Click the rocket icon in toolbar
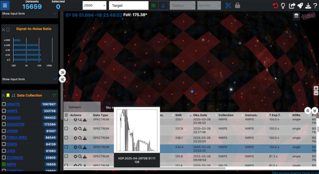This screenshot has height=174, width=319. [x=300, y=5]
